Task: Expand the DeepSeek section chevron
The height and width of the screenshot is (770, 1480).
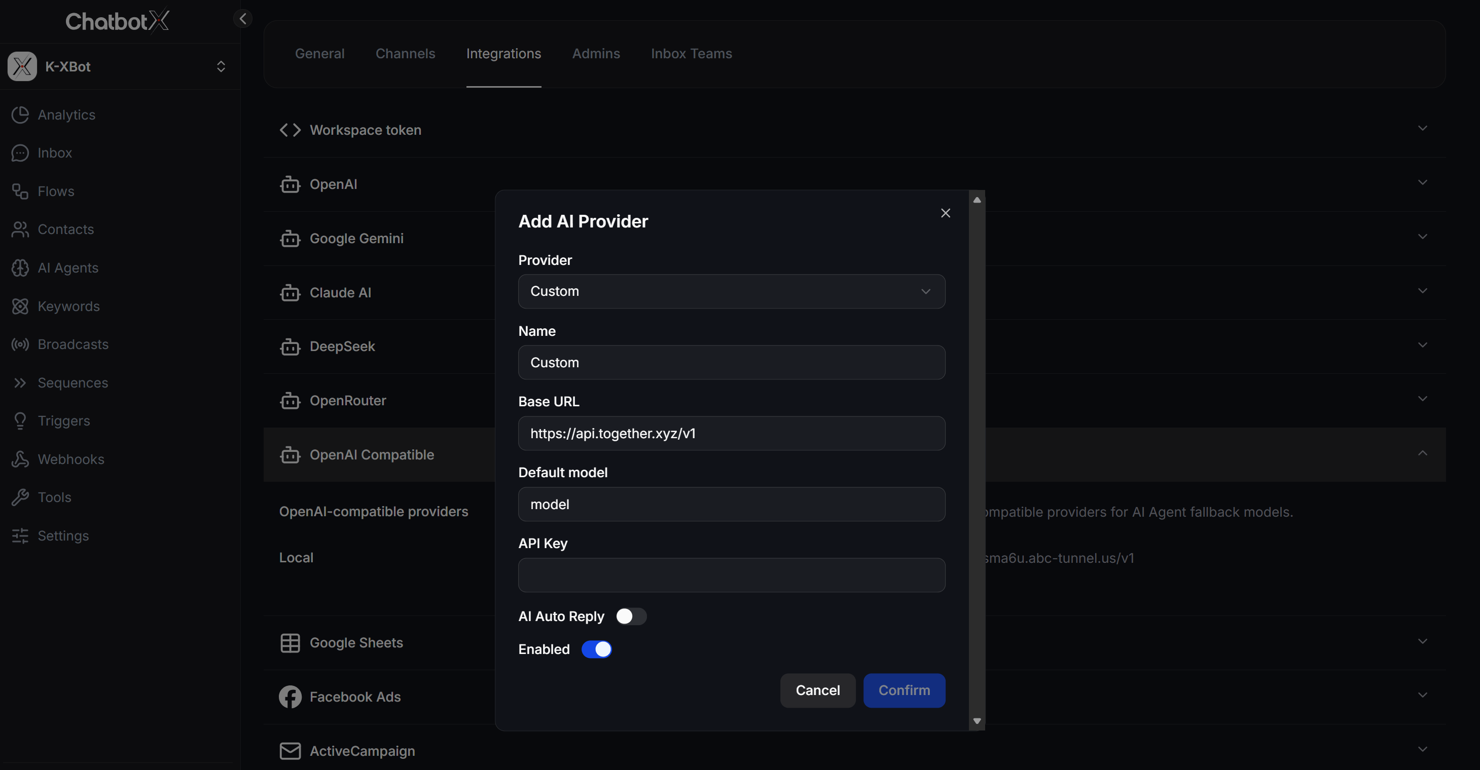Action: [x=1423, y=345]
